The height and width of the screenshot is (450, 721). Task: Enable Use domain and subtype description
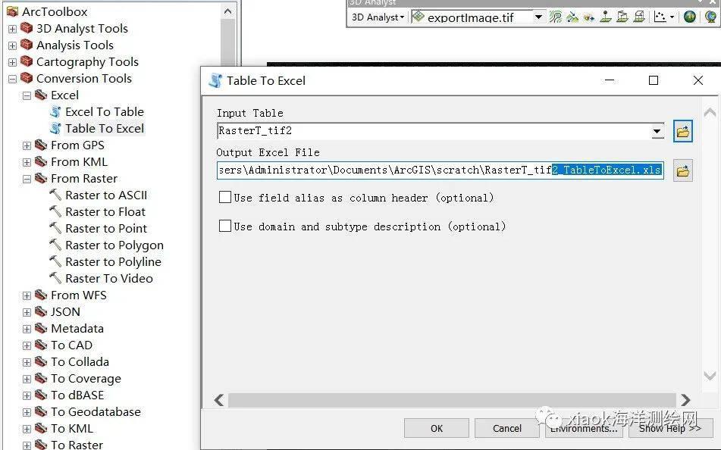point(225,227)
